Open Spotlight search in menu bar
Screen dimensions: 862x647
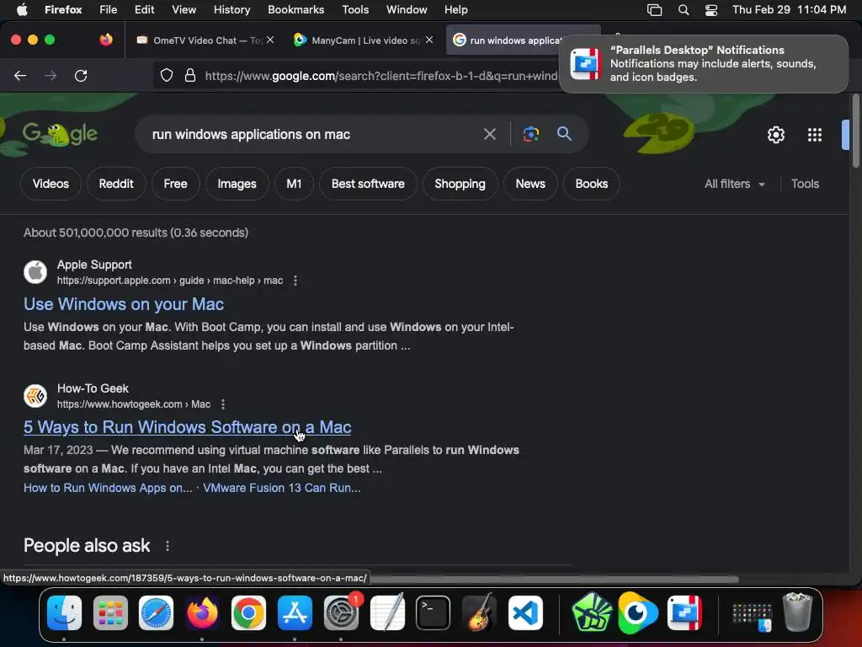tap(684, 10)
